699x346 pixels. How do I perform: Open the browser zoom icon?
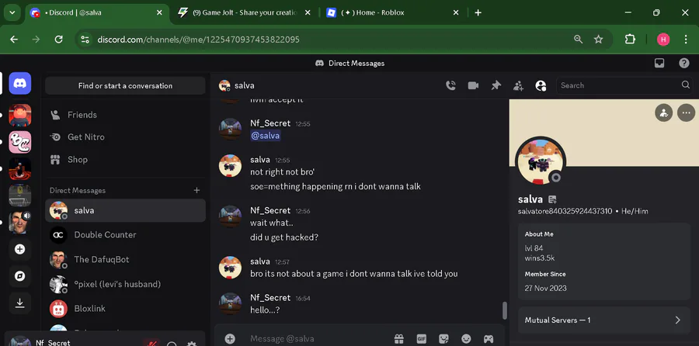point(578,40)
